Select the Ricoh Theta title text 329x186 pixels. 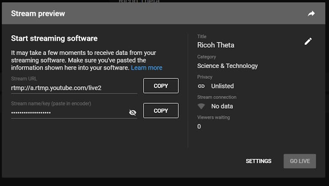click(x=216, y=45)
